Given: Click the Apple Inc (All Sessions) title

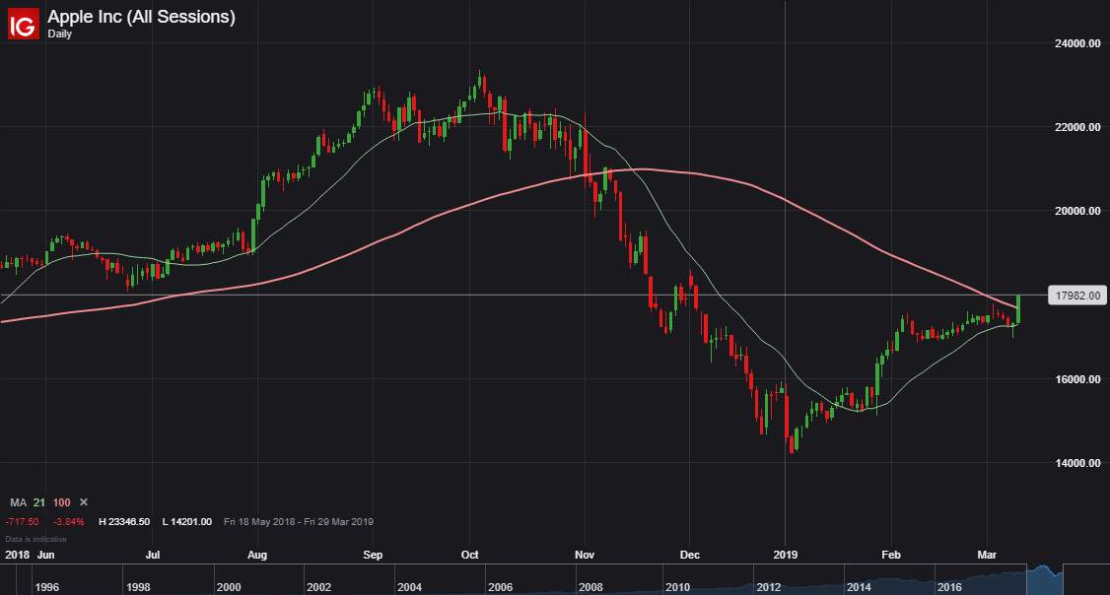Looking at the screenshot, I should tap(141, 17).
